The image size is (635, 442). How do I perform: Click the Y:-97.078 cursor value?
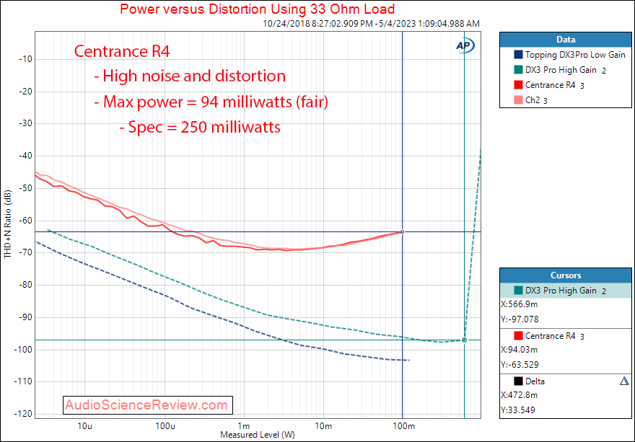point(520,319)
